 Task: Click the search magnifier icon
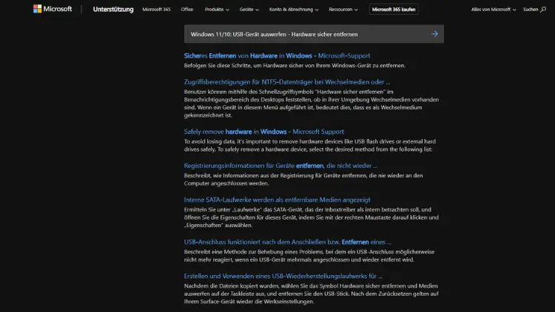[543, 10]
